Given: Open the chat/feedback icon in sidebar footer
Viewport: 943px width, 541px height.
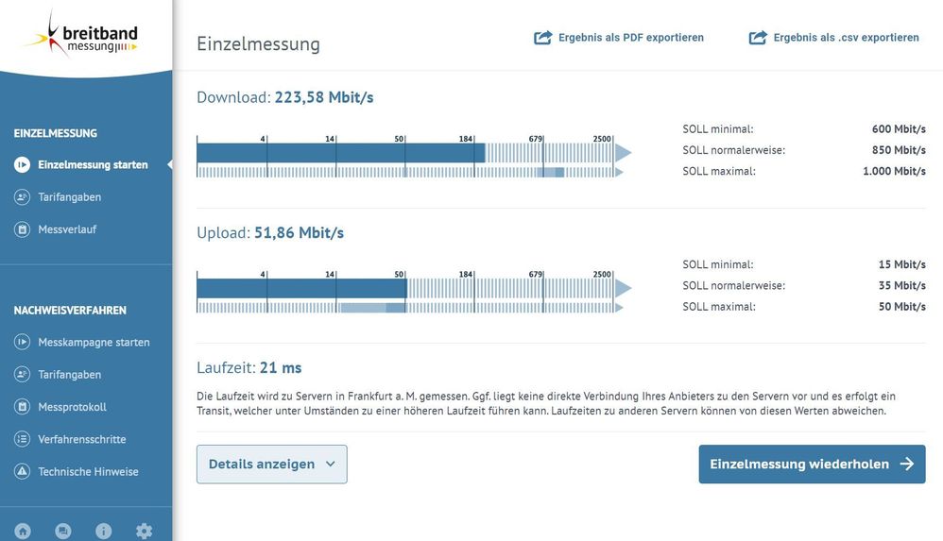Looking at the screenshot, I should (63, 531).
